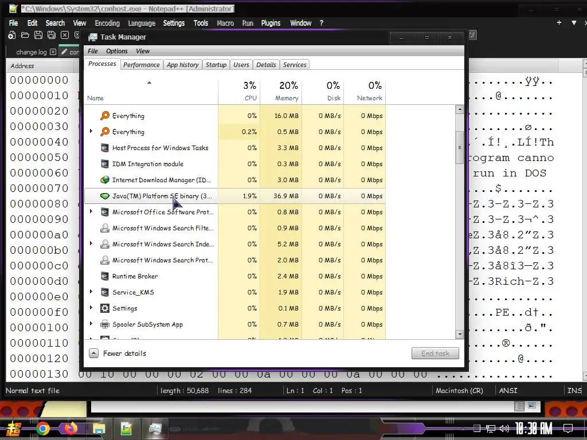This screenshot has width=587, height=440.
Task: Click the Task Manager title bar icon
Action: click(x=92, y=37)
